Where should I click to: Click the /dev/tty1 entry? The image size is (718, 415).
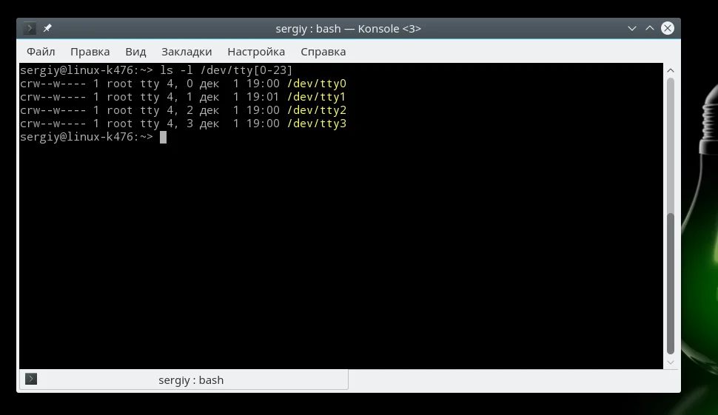point(316,97)
